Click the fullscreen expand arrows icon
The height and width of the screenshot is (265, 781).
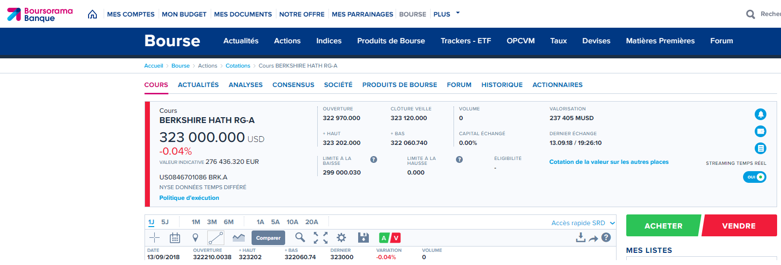(x=321, y=238)
